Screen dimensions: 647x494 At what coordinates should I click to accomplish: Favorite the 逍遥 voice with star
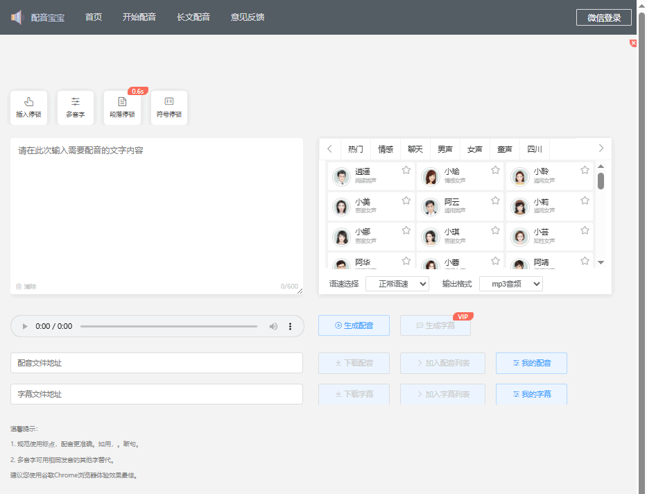coord(406,170)
